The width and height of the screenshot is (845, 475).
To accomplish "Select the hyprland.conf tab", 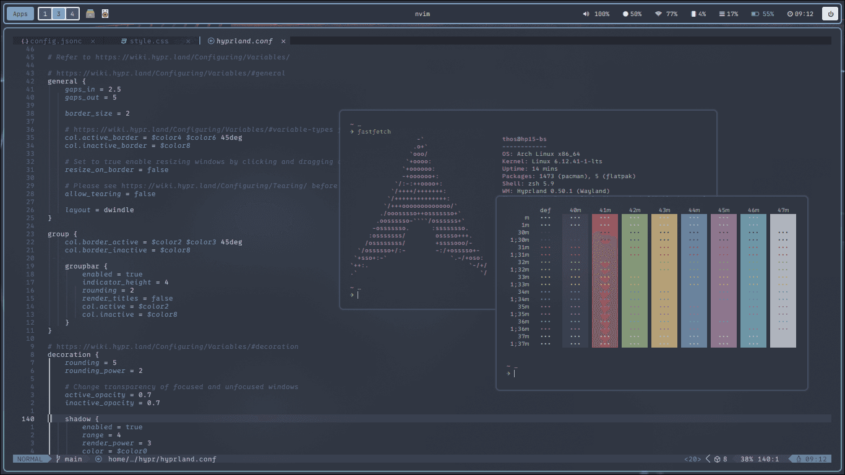I will (x=244, y=41).
